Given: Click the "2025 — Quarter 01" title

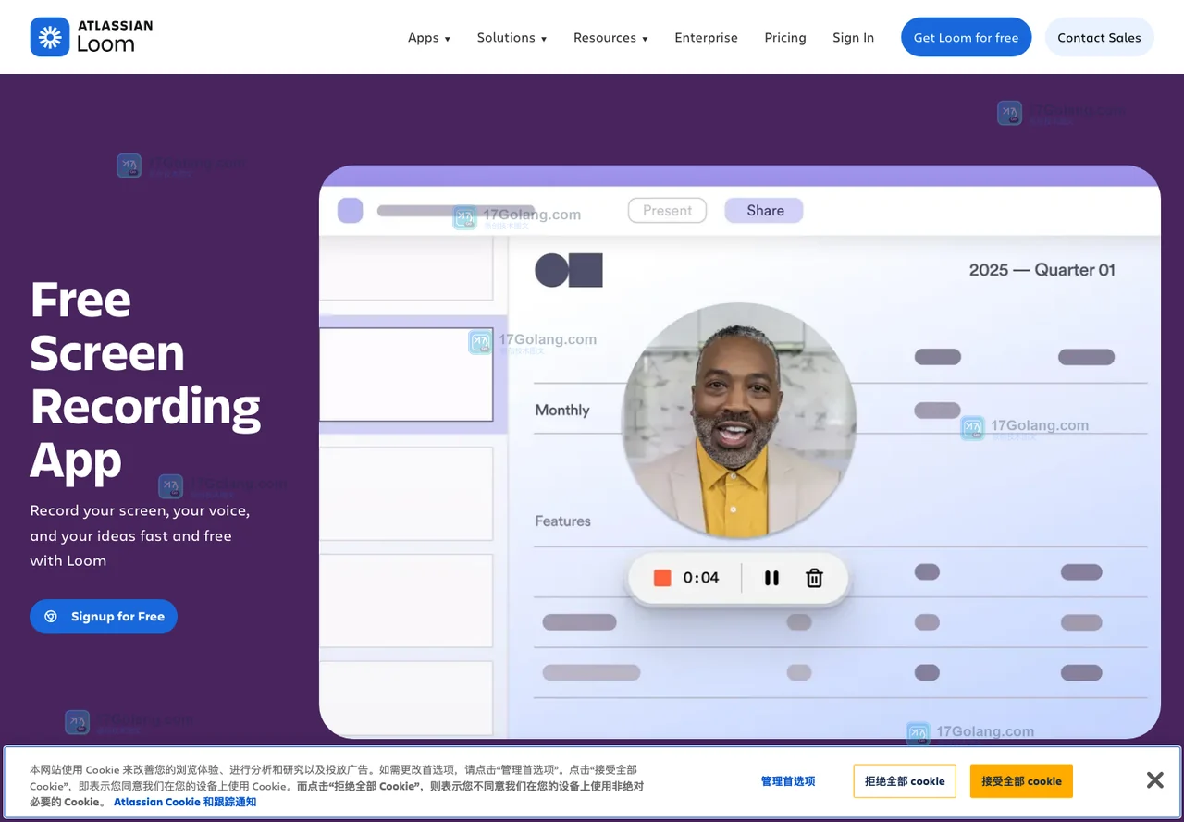Looking at the screenshot, I should pos(1042,270).
